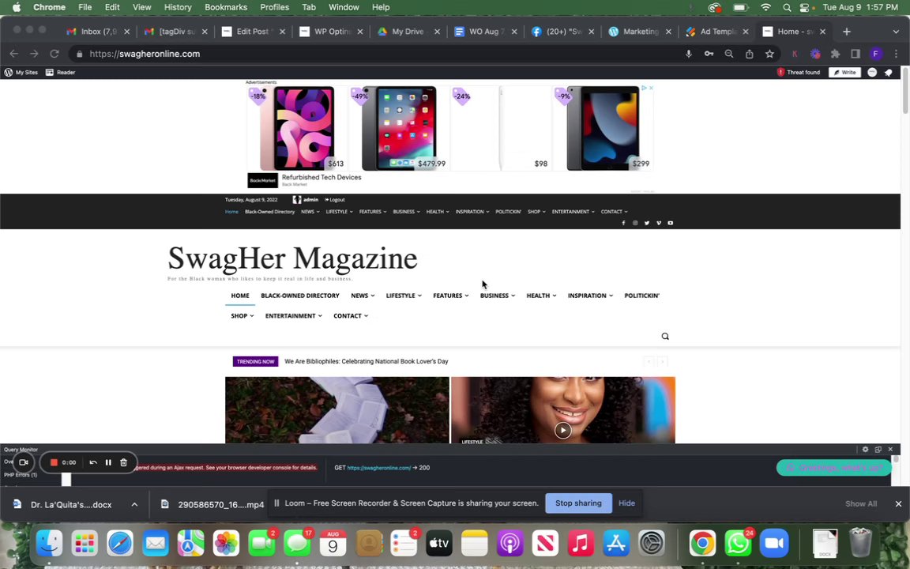Open WhatsApp from the Dock
Viewport: 910px width, 569px height.
tap(738, 544)
